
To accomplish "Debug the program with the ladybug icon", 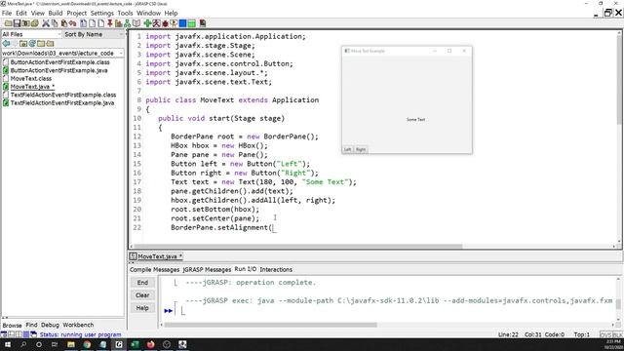I will (x=165, y=23).
